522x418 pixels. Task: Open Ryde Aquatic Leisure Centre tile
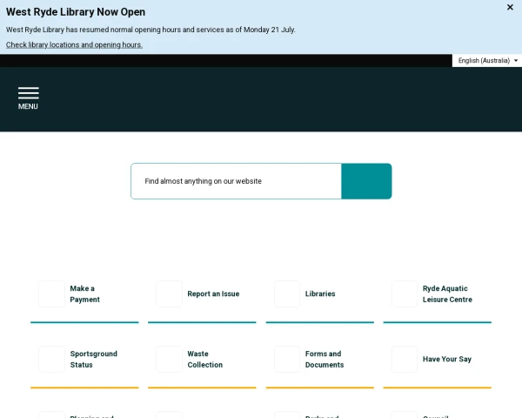(x=438, y=294)
